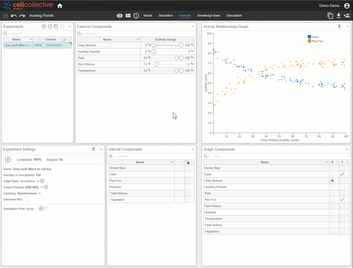Viewport: 353px width, 268px height.
Task: Adjust the Red Wolves activity slider handle
Action: coord(157,64)
